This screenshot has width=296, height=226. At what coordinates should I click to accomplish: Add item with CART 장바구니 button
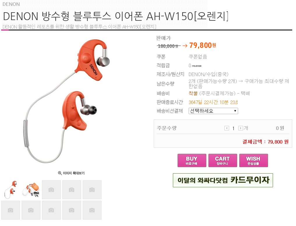point(223,160)
